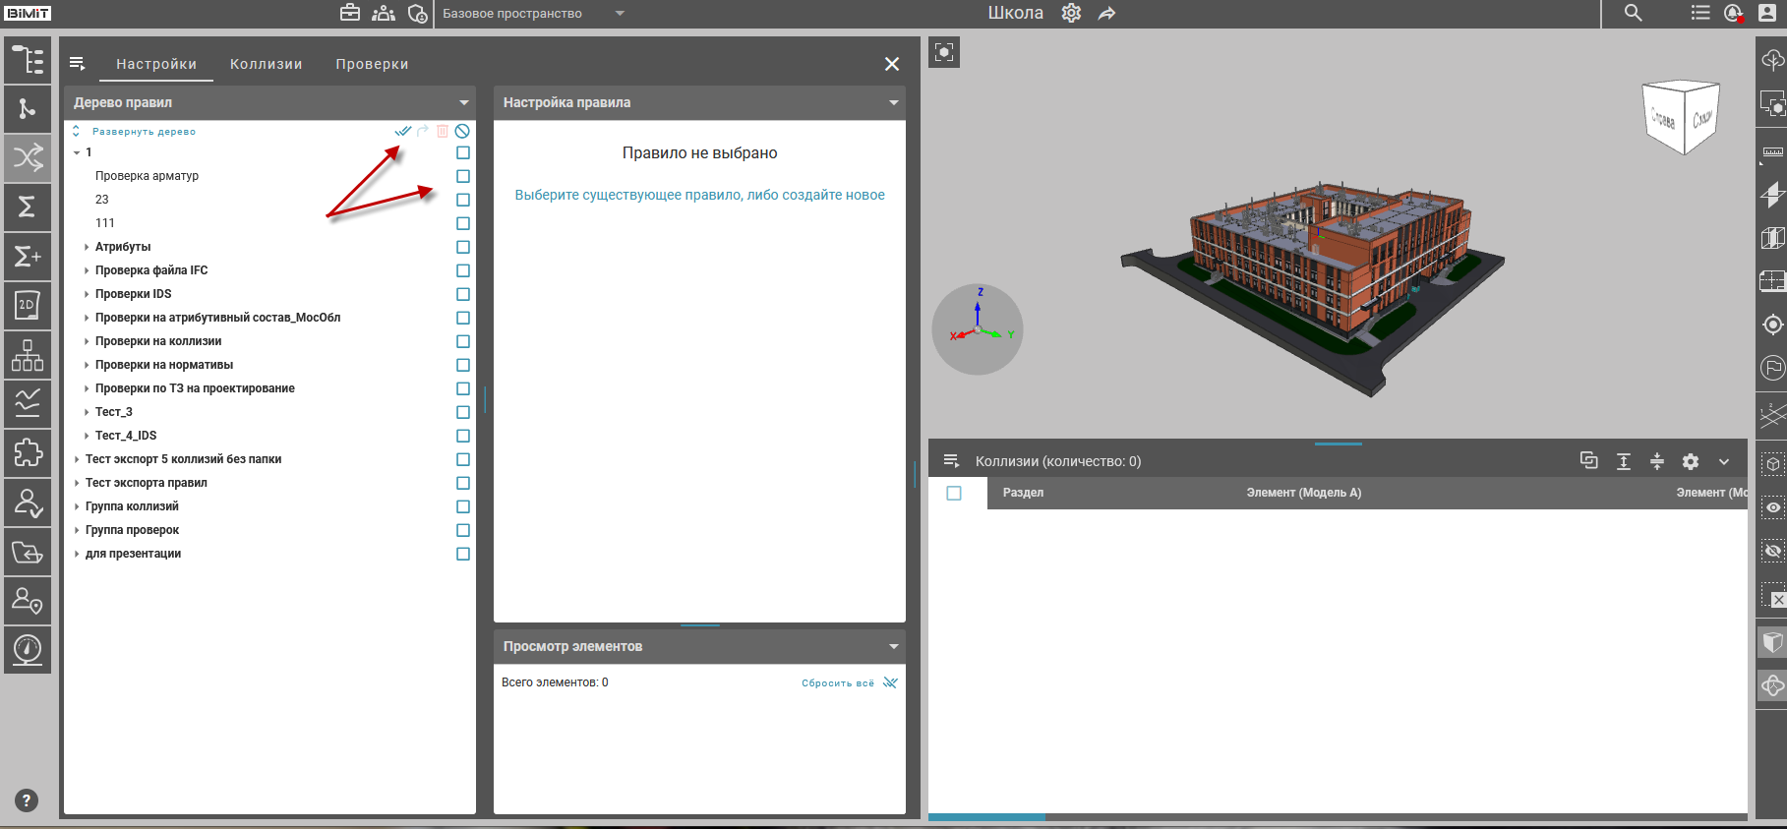Screen dimensions: 1787x829
Task: Click the Развернуть дерево link
Action: pyautogui.click(x=144, y=132)
